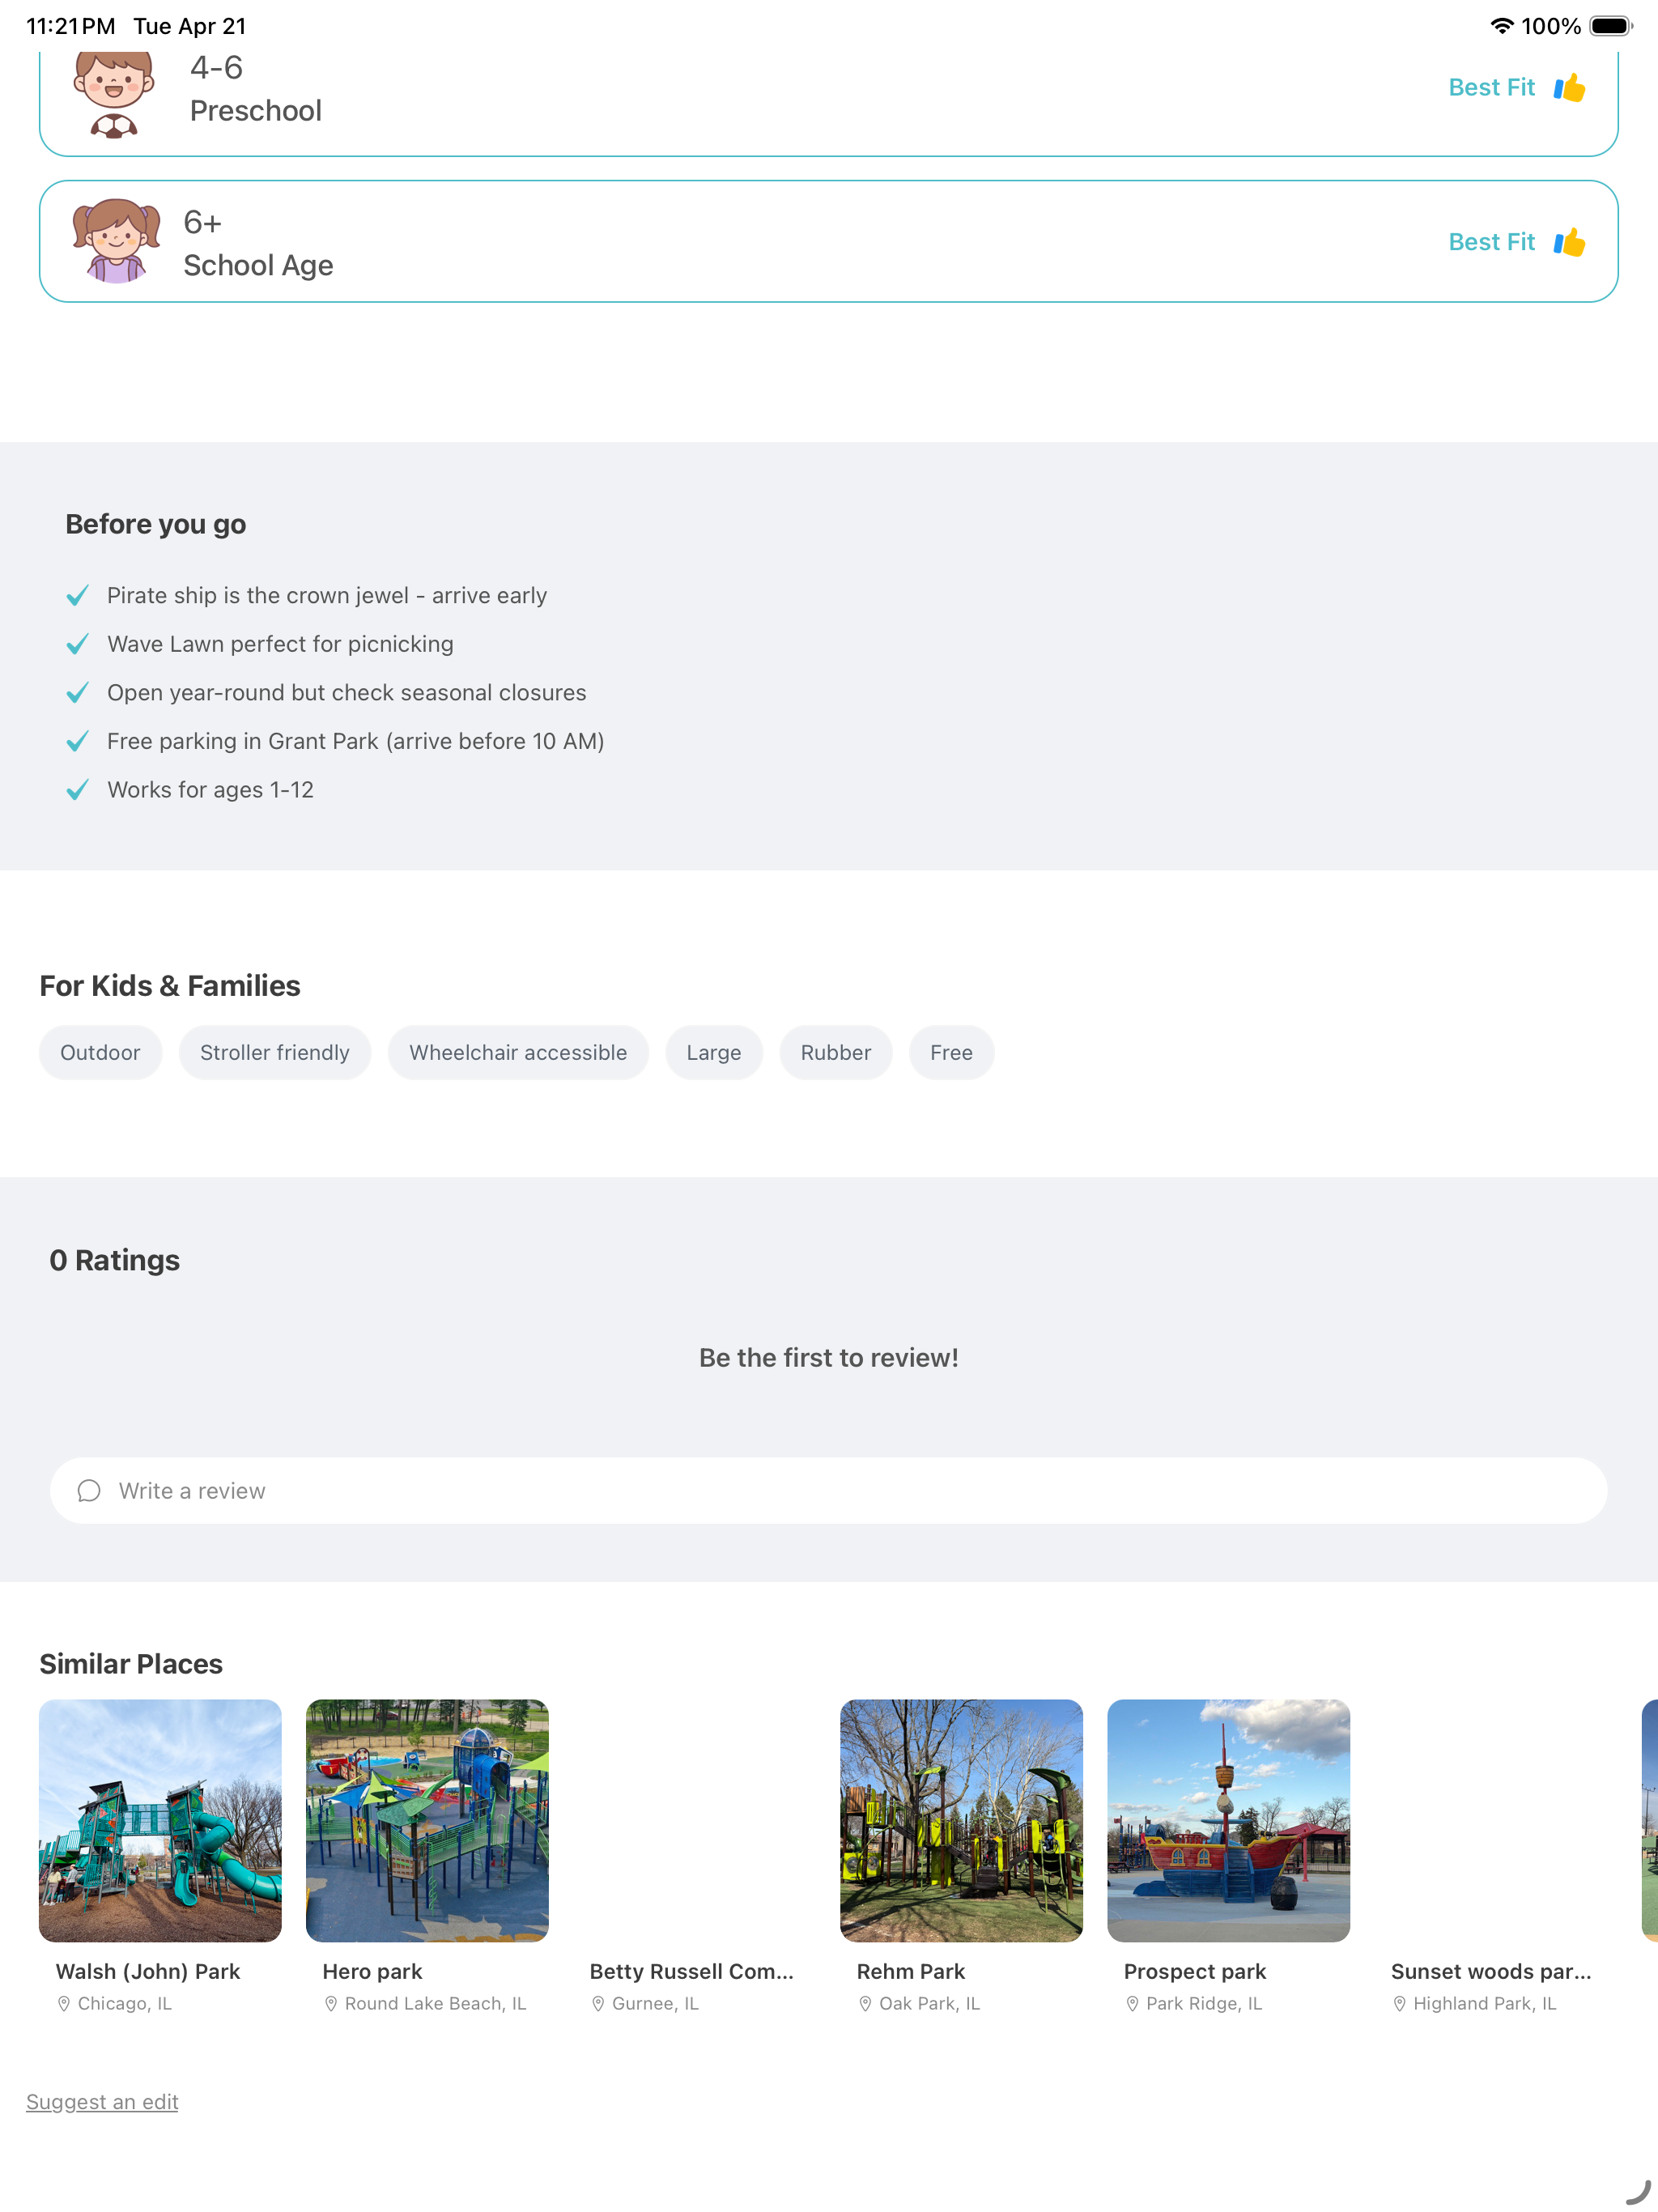Tap checkmark beside Wave Lawn tip
The width and height of the screenshot is (1658, 2212).
coord(77,644)
